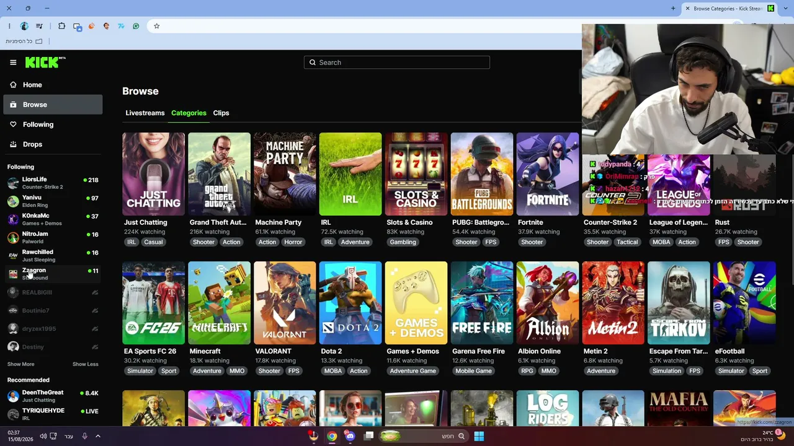Open the Slots & Casino cover
Screen dimensions: 794x446
pos(416,174)
